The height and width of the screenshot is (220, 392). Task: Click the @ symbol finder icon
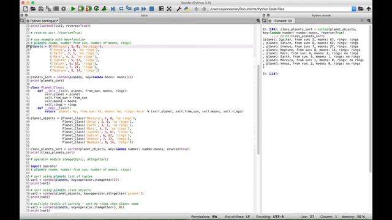click(x=64, y=9)
